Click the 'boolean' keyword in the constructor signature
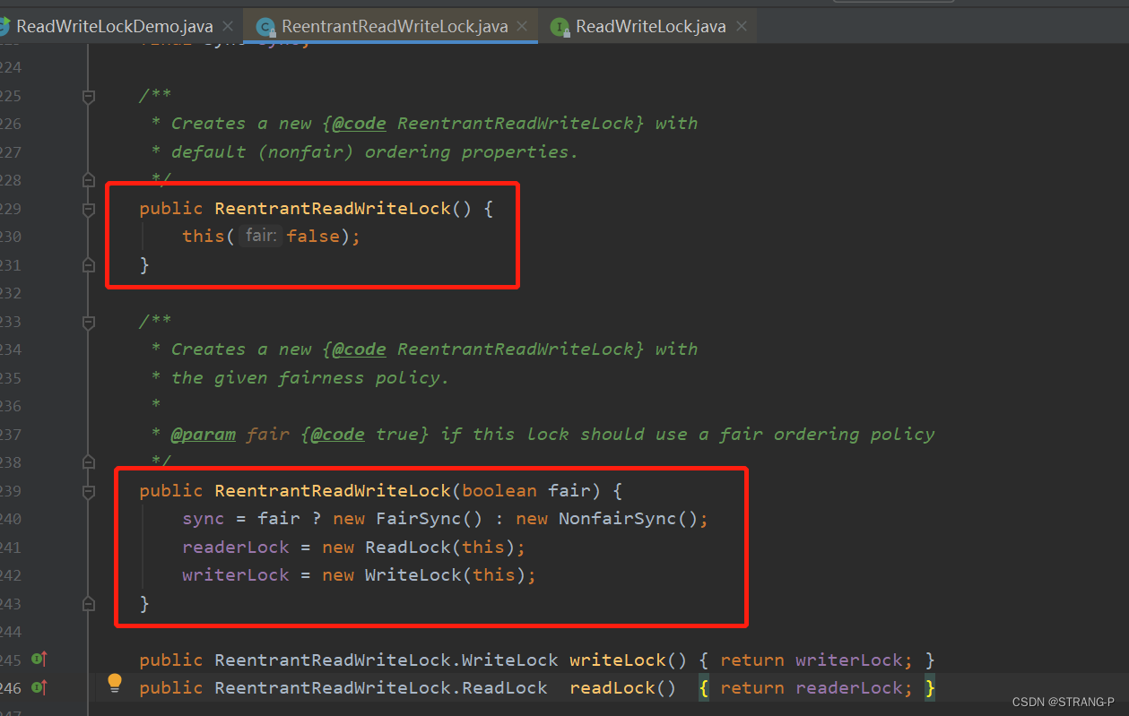The image size is (1129, 716). [x=499, y=491]
